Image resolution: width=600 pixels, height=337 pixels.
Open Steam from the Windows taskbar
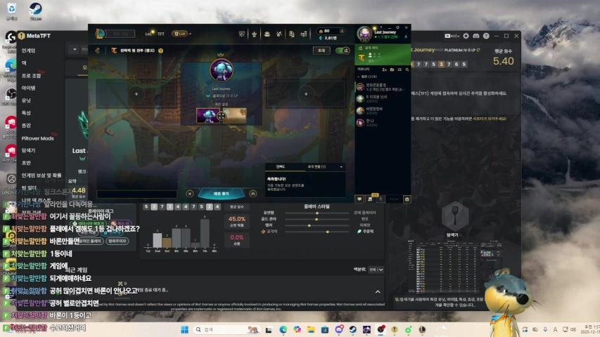point(353,329)
